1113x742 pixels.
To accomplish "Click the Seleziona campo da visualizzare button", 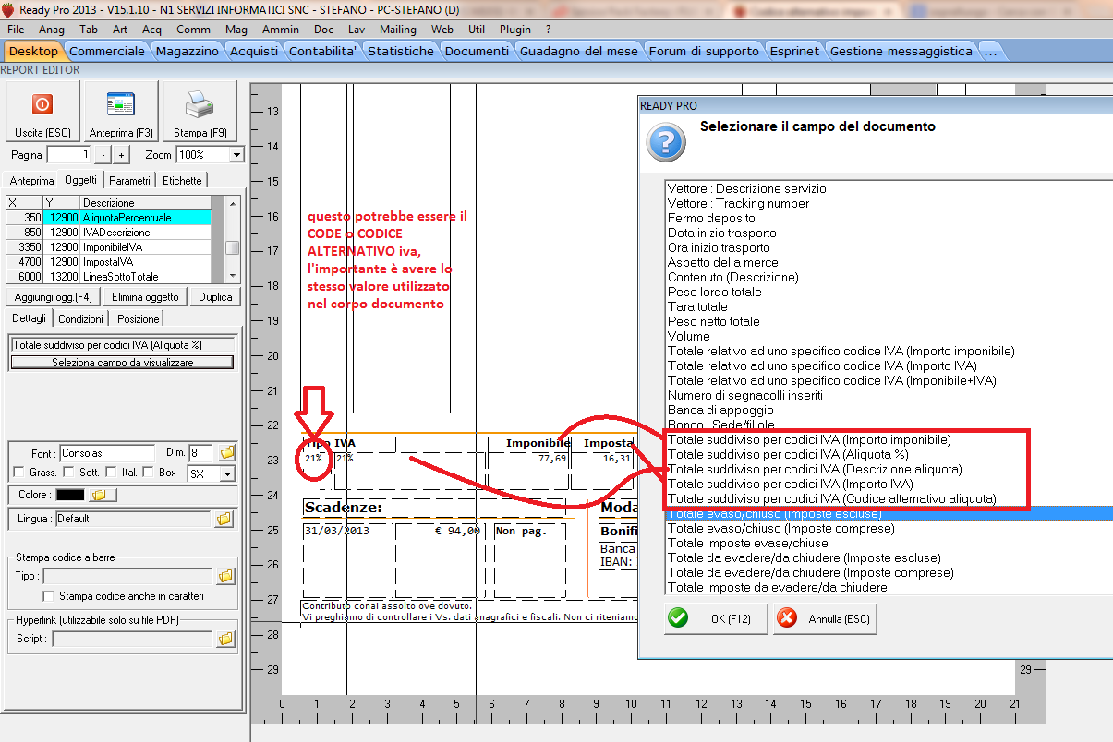I will (122, 363).
